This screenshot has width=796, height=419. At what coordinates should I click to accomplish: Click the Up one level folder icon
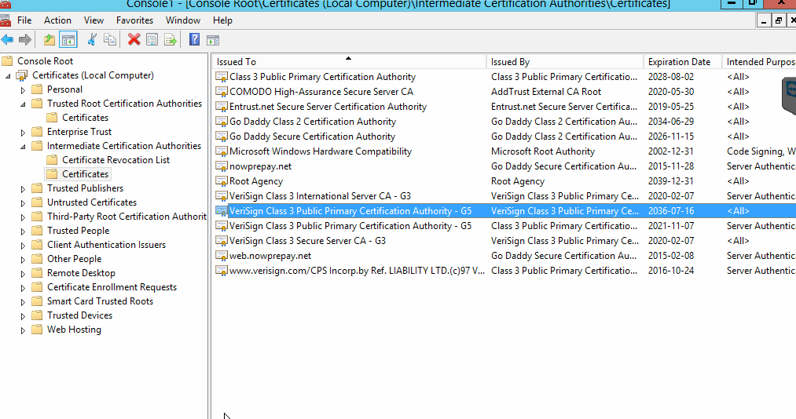point(50,39)
